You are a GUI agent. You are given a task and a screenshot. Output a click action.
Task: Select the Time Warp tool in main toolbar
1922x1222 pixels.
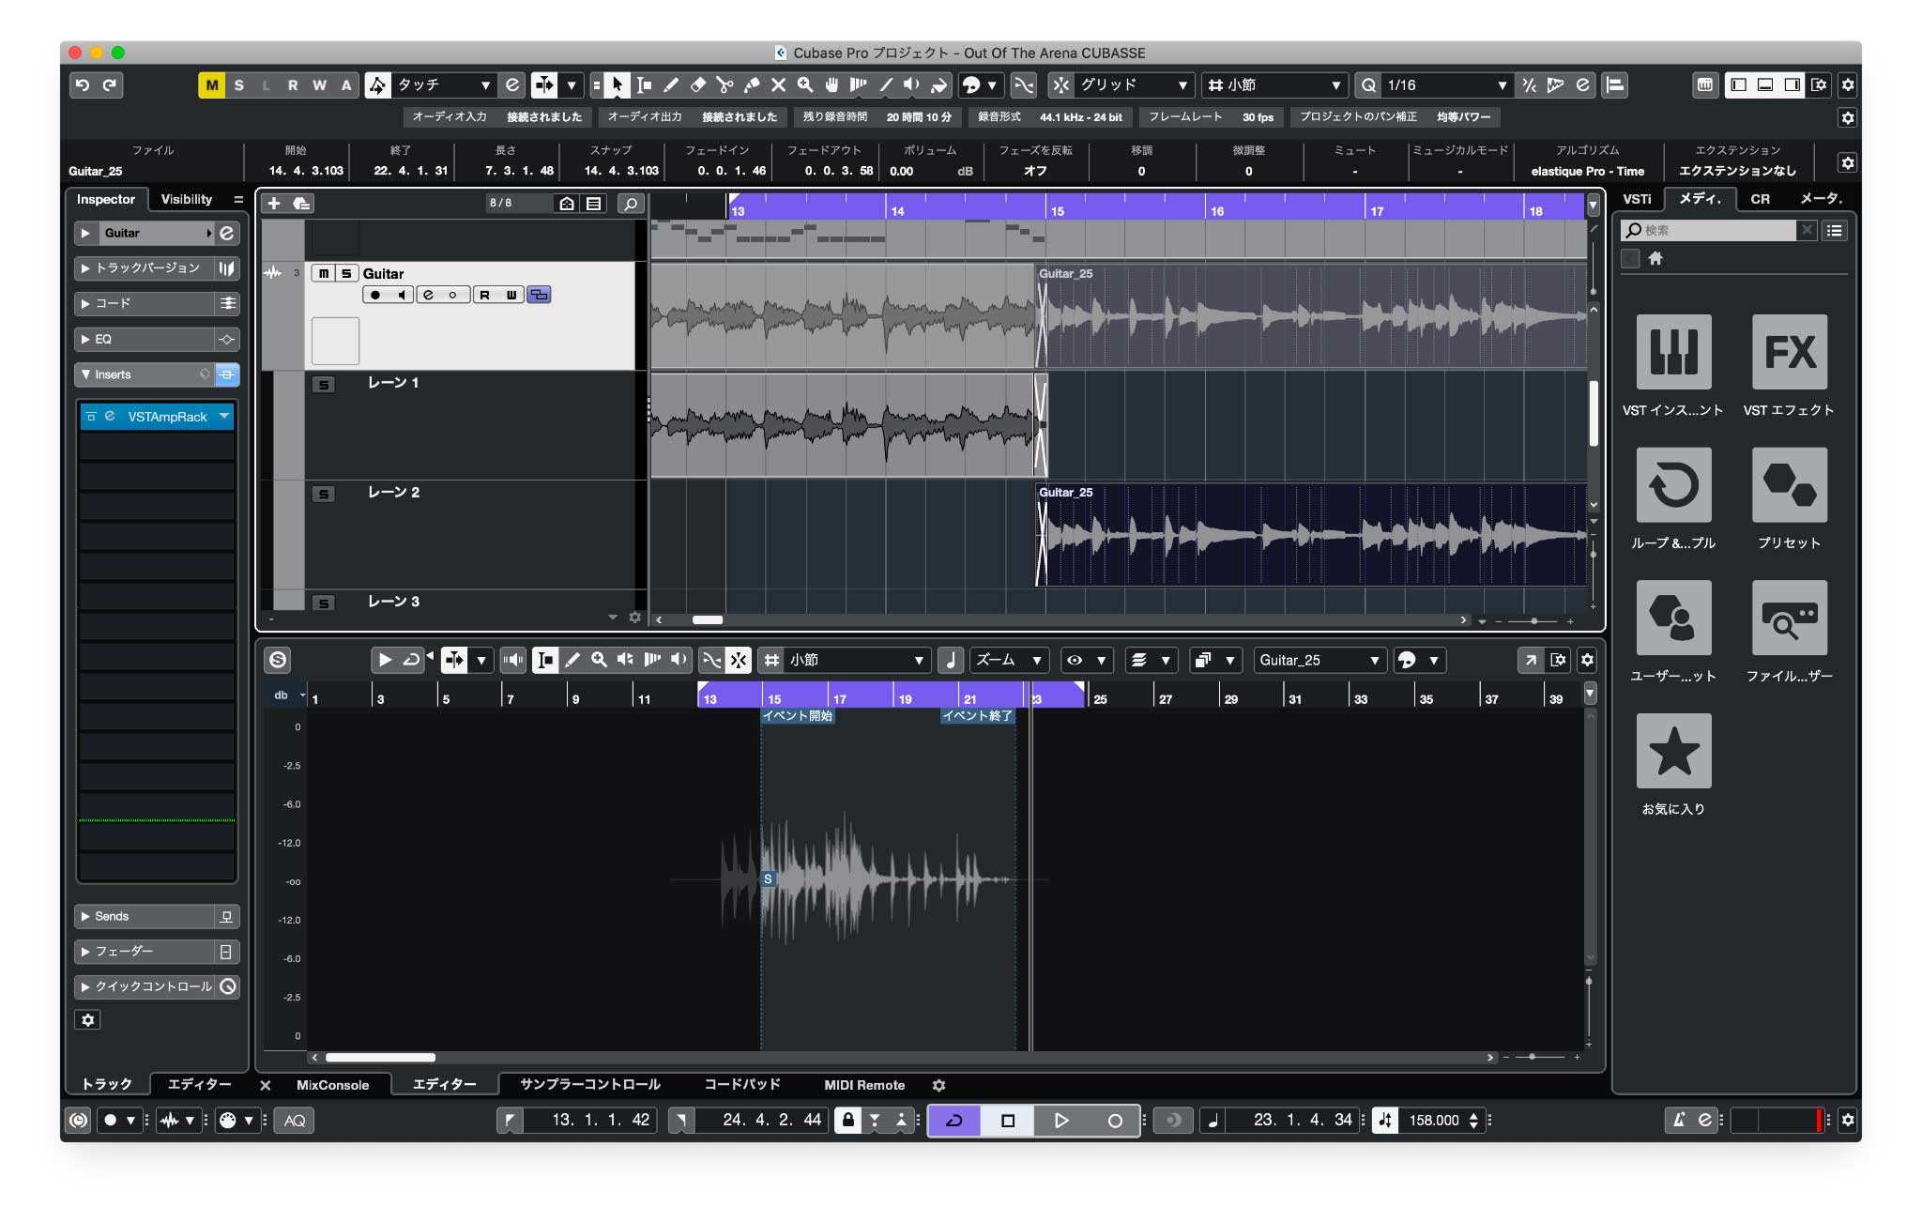(858, 85)
